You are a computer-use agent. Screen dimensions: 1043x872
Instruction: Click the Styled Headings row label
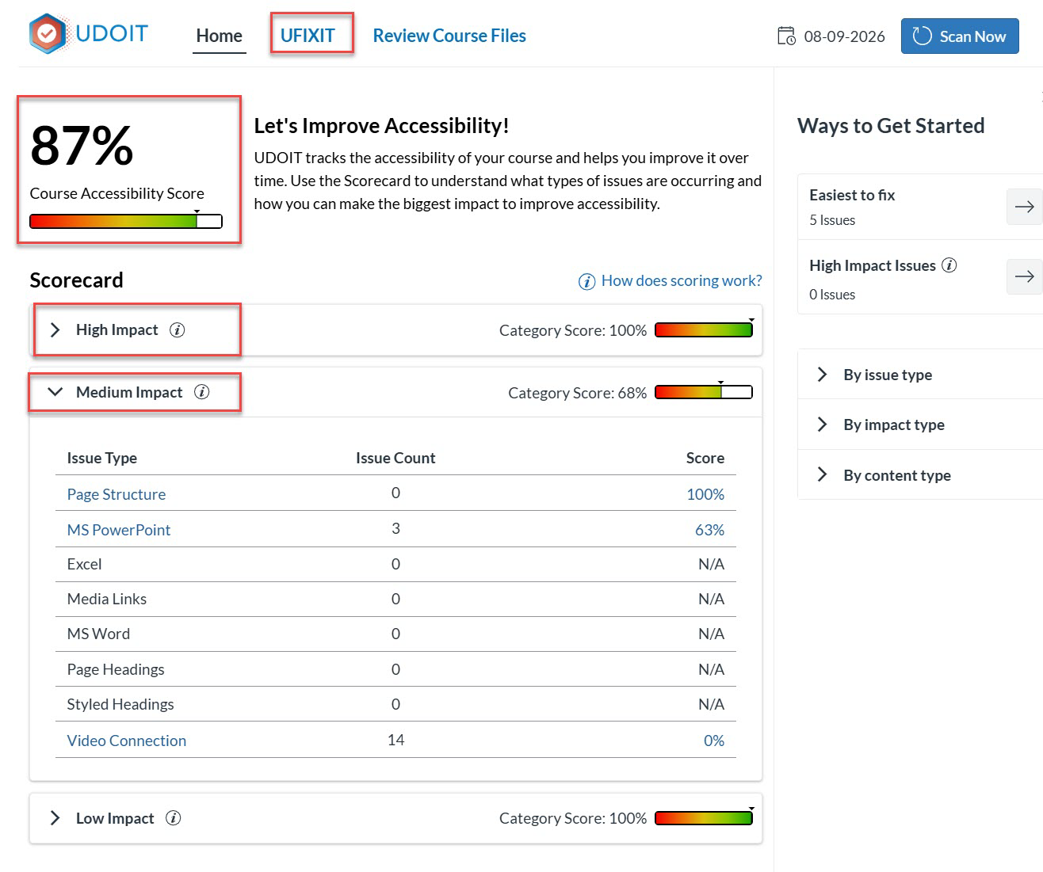point(120,704)
